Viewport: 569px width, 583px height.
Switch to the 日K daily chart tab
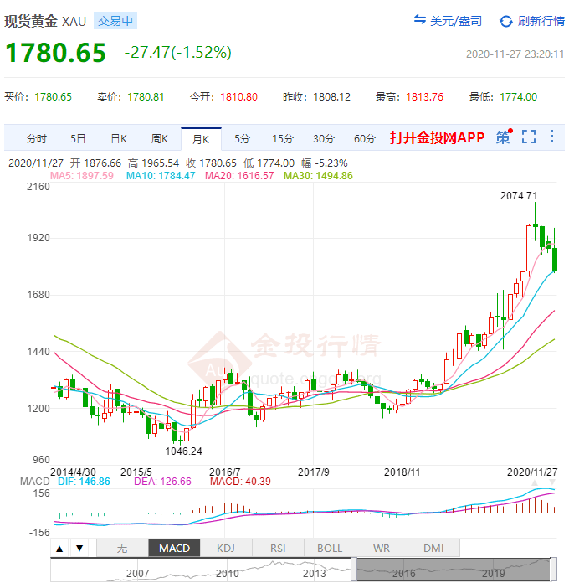[x=119, y=138]
